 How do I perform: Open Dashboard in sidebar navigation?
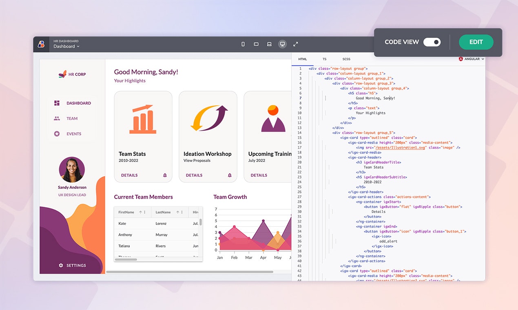72,103
